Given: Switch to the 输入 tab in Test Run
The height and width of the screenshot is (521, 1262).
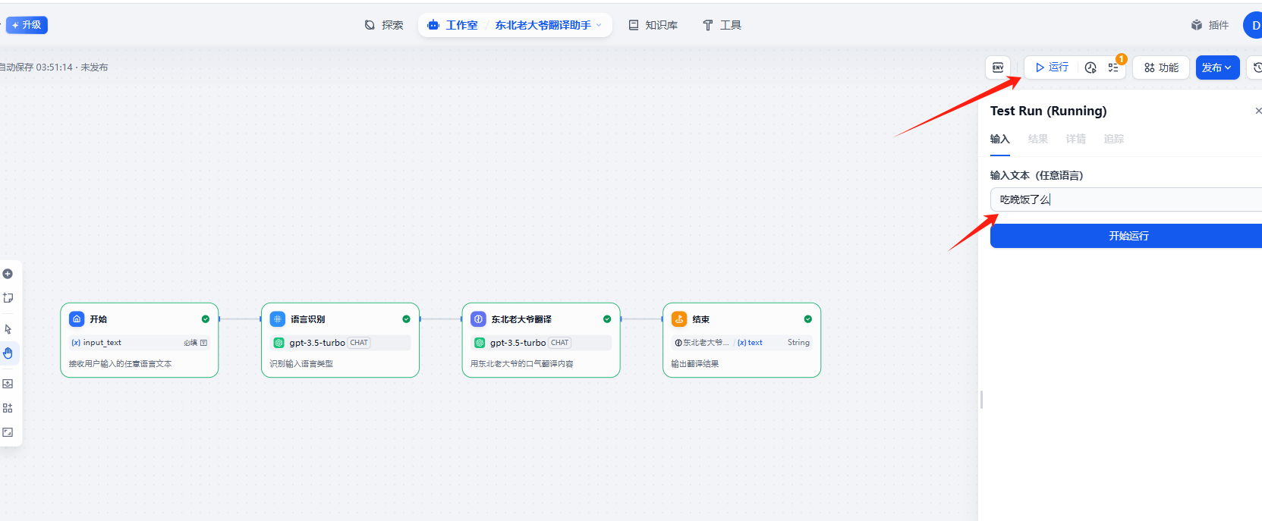Looking at the screenshot, I should [x=999, y=139].
